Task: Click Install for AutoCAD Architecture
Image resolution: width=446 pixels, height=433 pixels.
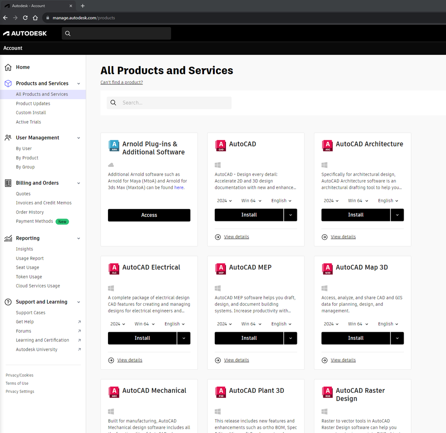Action: (355, 215)
